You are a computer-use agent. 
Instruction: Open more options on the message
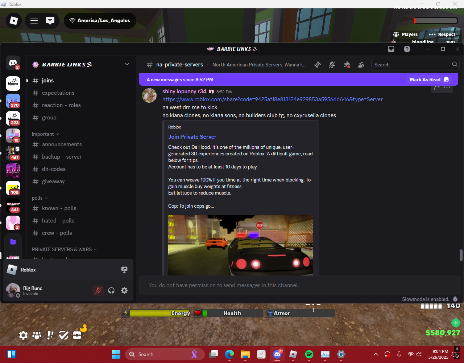pos(447,87)
